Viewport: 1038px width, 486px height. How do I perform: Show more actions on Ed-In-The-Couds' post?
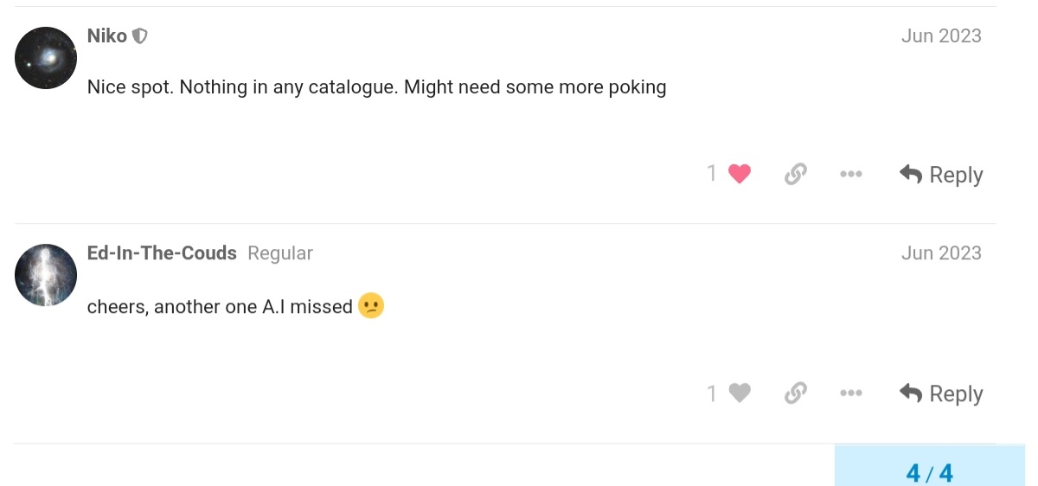pyautogui.click(x=851, y=393)
